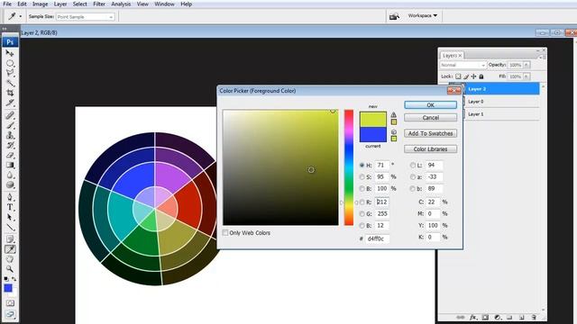This screenshot has height=324, width=577.
Task: Open the Layer menu
Action: [x=60, y=4]
